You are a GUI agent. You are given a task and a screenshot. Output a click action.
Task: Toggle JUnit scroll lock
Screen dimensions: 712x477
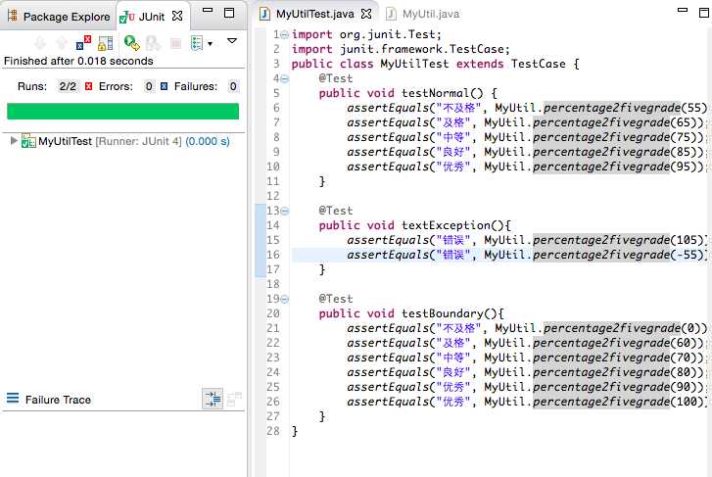106,43
